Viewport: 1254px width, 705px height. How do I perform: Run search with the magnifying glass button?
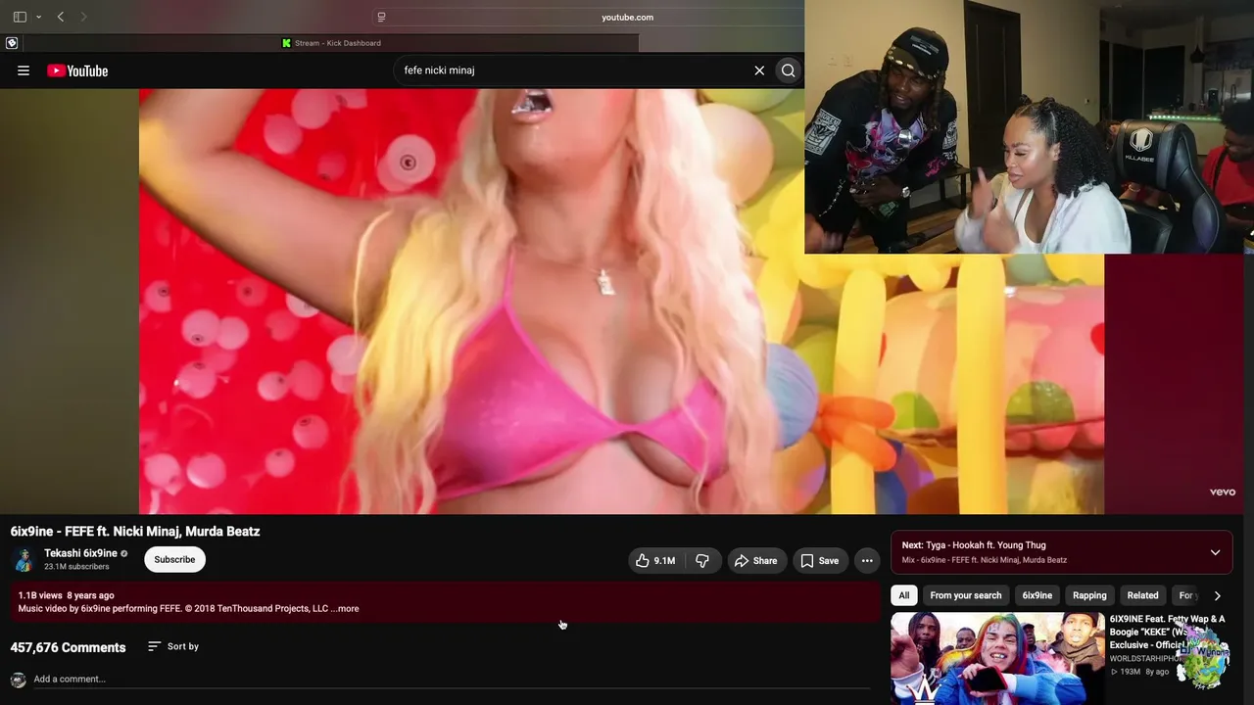pyautogui.click(x=788, y=70)
